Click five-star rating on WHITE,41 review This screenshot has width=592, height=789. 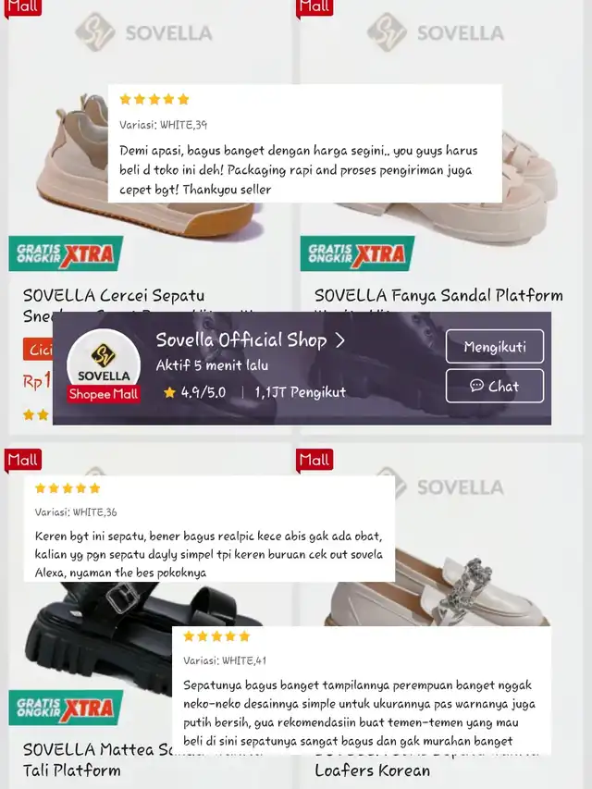(216, 636)
